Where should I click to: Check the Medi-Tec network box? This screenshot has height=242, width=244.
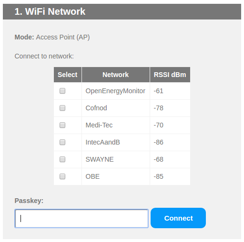point(62,125)
